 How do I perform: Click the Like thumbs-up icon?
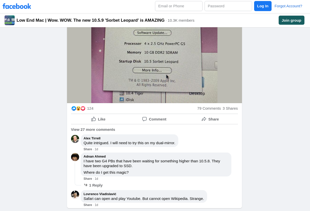pyautogui.click(x=94, y=119)
